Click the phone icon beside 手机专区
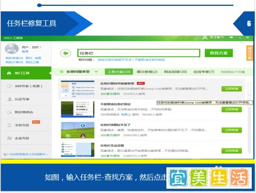Screen dimensions: 256x193 point(9,125)
